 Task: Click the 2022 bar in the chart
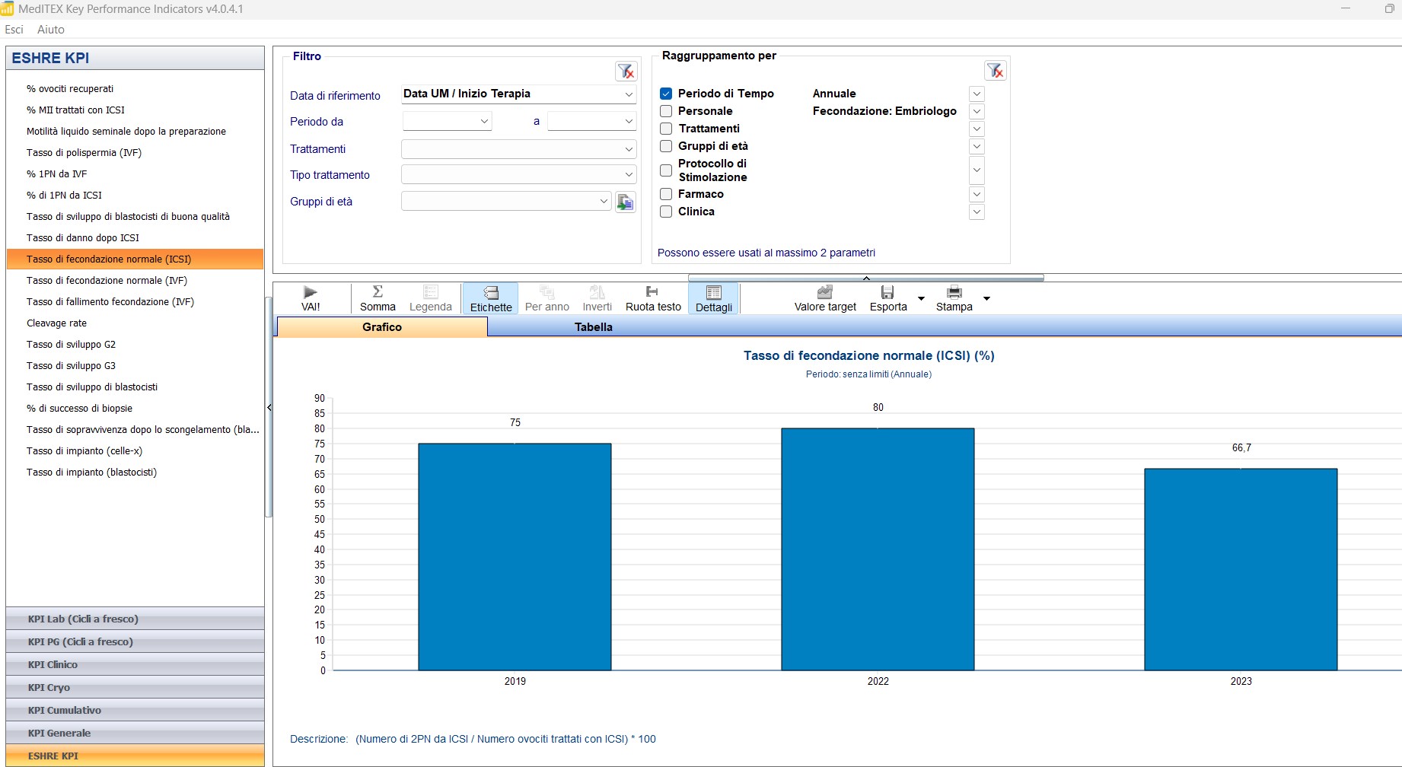(x=878, y=549)
